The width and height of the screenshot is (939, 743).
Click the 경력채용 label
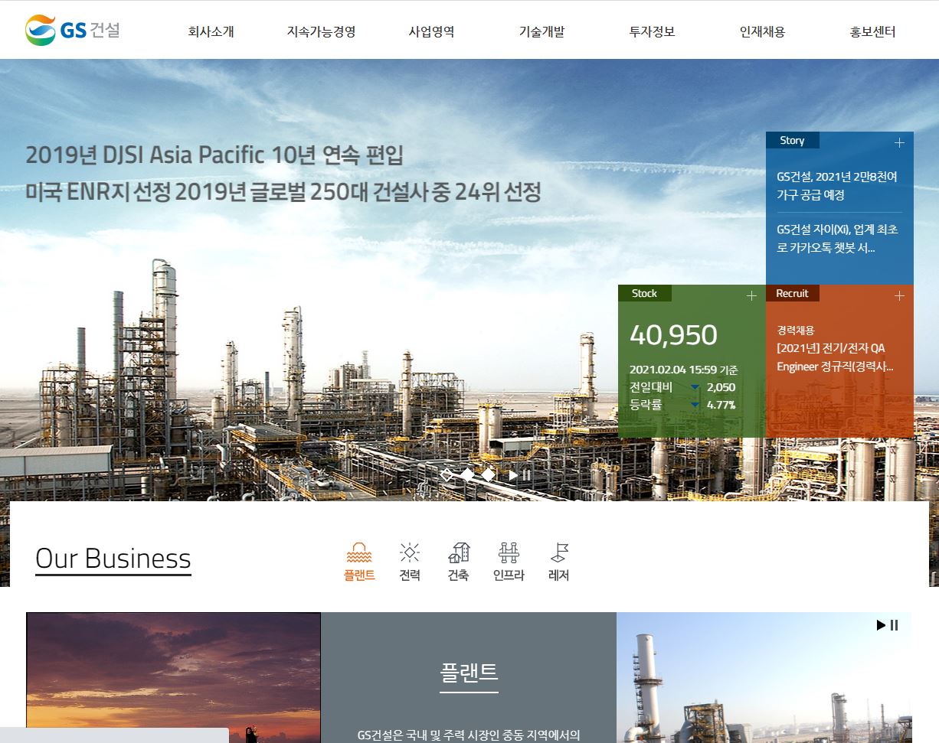click(796, 331)
